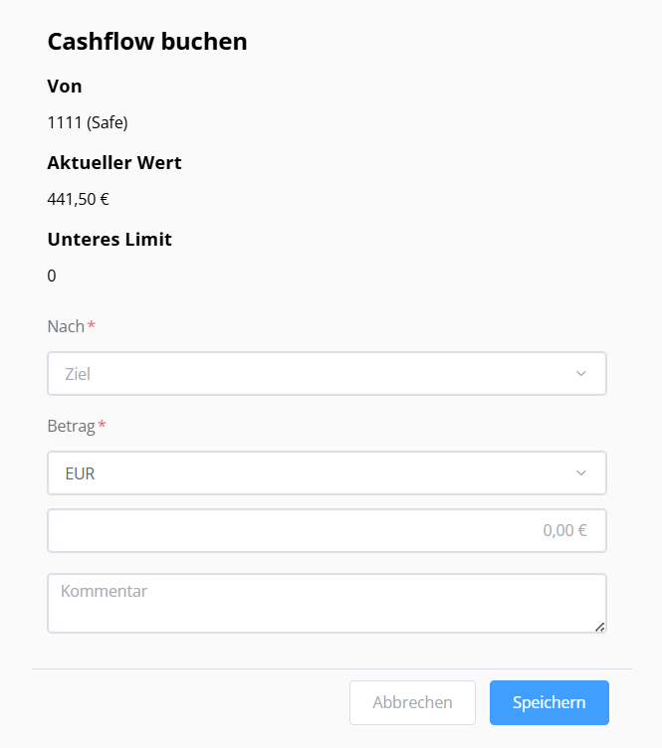Click the Kommentar textarea resize handle
Screen dimensions: 662x748
coord(600,627)
